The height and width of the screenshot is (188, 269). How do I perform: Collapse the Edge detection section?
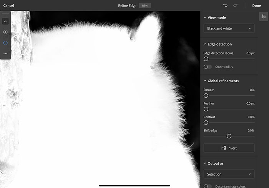205,44
